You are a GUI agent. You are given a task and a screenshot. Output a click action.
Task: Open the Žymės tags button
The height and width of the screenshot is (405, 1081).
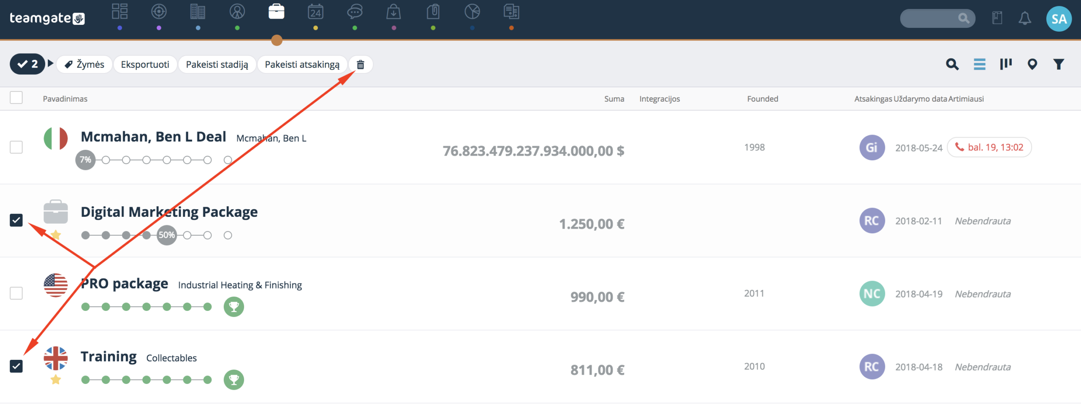pos(84,65)
